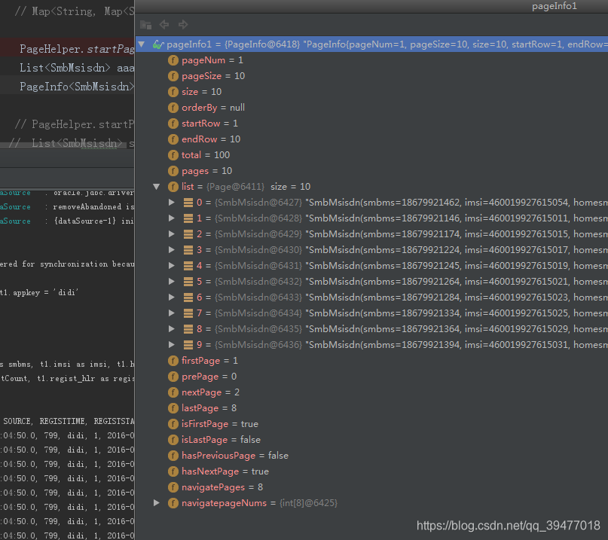
Task: Click the field icon beside endRow
Action: pos(173,139)
